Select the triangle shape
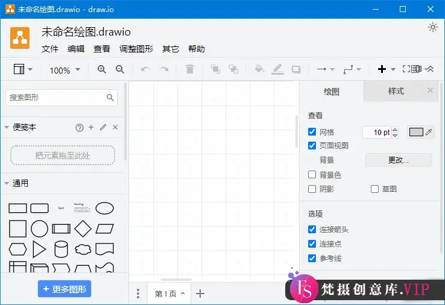The width and height of the screenshot is (445, 305). coord(39,250)
